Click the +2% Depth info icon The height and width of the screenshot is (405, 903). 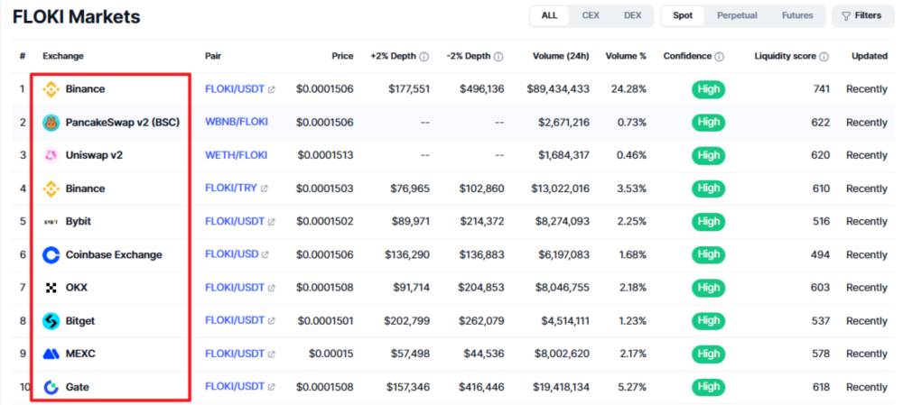point(424,57)
